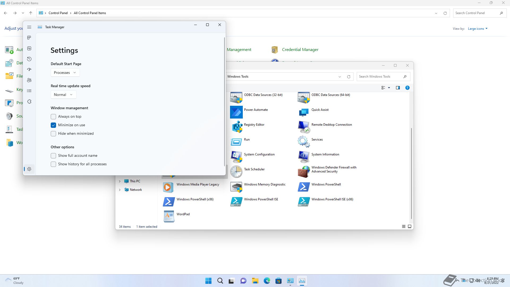Screen dimensions: 510x287
Task: Select Power Automate icon
Action: click(x=236, y=112)
